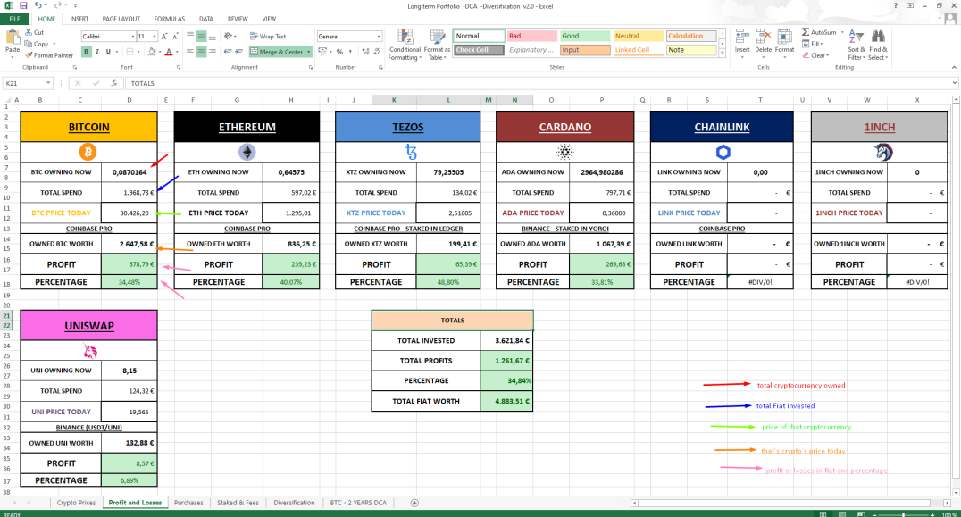
Task: Click the Accounting Number Format icon
Action: (x=322, y=52)
